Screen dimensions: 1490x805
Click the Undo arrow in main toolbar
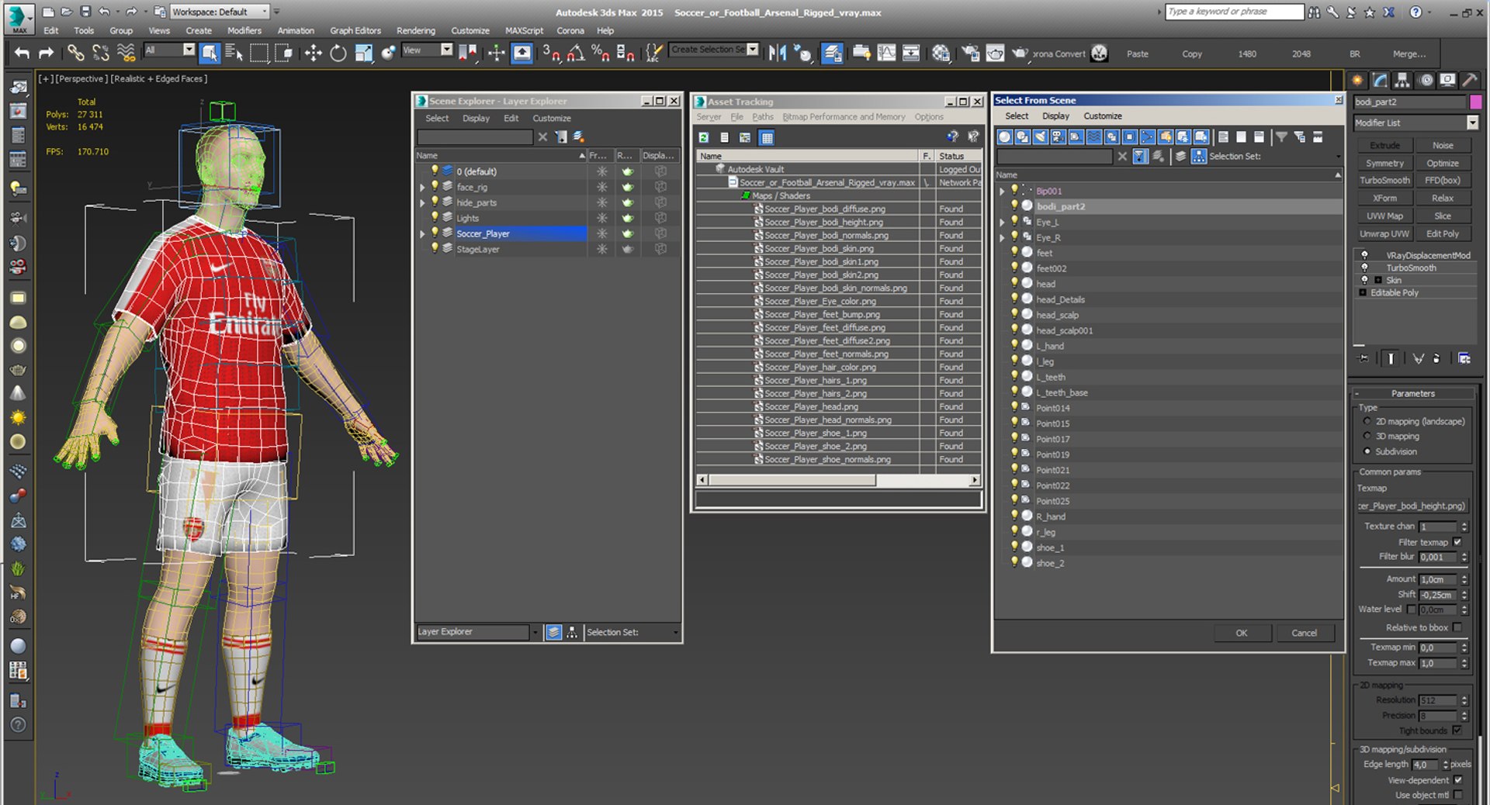[x=22, y=53]
